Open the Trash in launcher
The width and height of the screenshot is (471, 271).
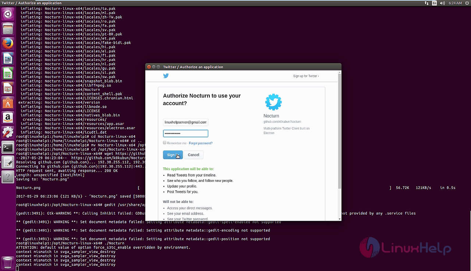tap(8, 263)
